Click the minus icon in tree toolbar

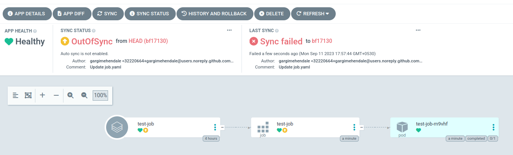click(56, 95)
